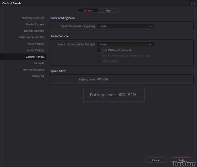This screenshot has width=197, height=167.
Task: Open Video and Audio I/O section
Action: [32, 37]
